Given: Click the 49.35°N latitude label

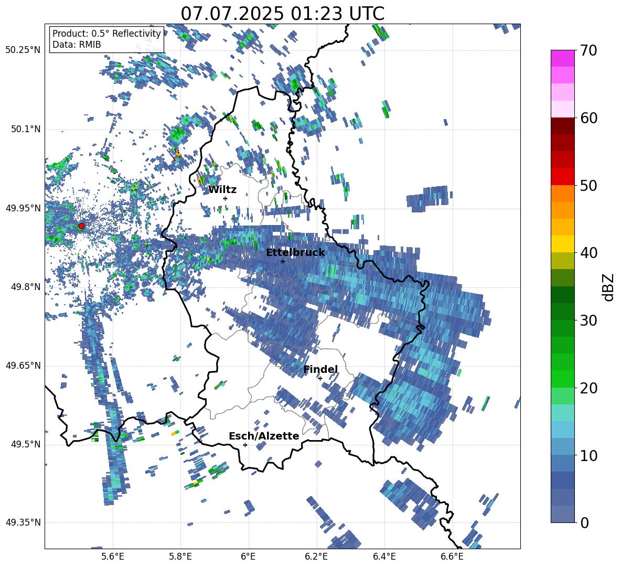Looking at the screenshot, I should click(x=23, y=522).
